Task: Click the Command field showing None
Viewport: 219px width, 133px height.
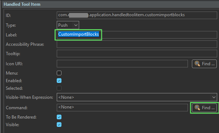Action: pos(122,107)
